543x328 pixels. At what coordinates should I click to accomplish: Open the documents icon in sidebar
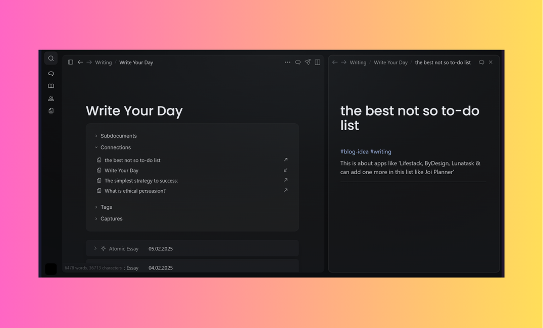pos(51,111)
